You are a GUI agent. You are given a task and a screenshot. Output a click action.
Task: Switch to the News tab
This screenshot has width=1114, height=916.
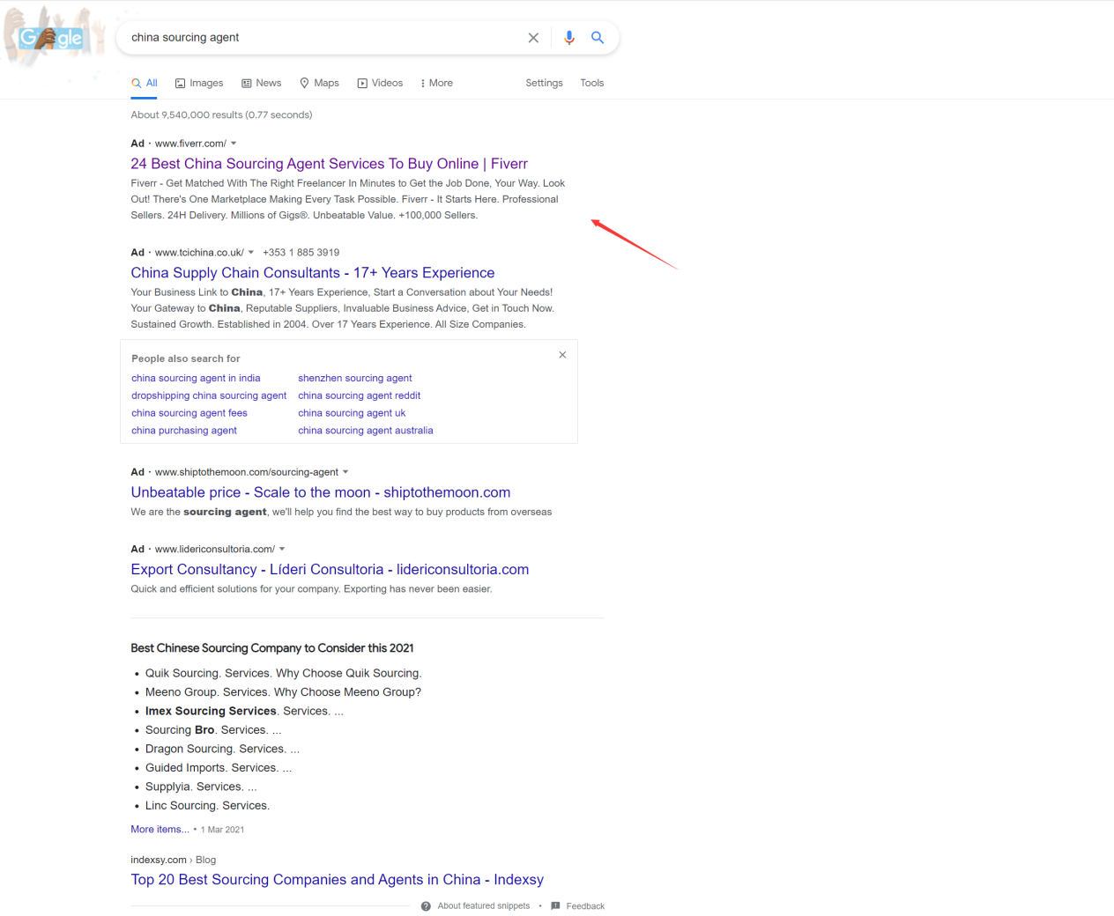tap(262, 83)
